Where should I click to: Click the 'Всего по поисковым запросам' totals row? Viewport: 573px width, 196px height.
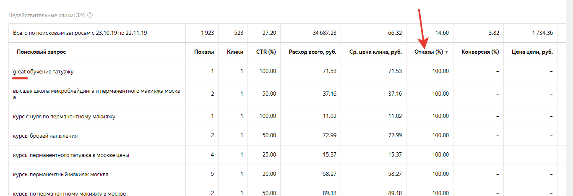pos(80,33)
